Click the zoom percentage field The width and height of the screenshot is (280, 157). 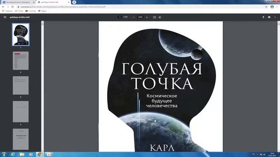(x=140, y=17)
